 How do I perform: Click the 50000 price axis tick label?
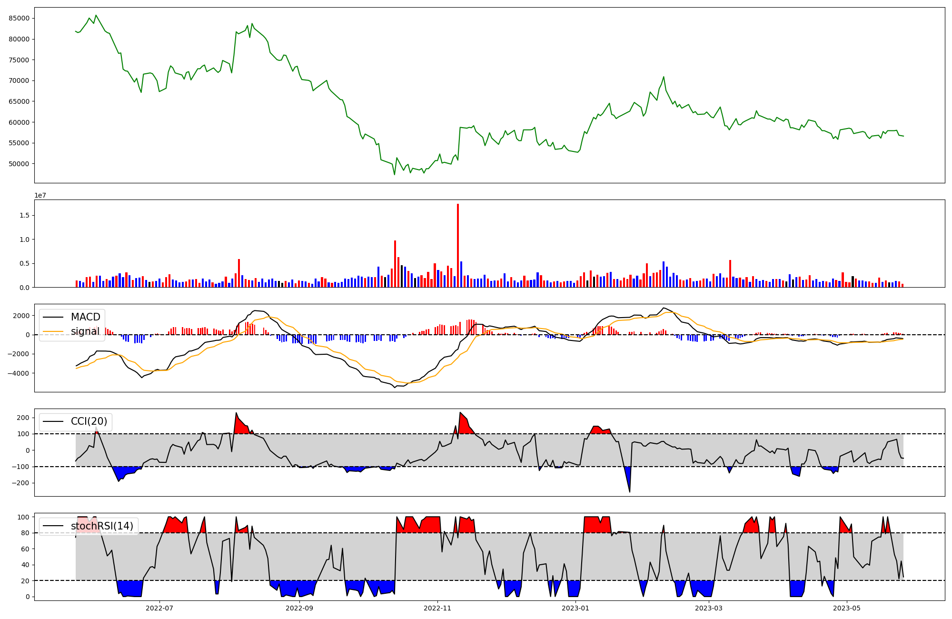click(x=19, y=164)
